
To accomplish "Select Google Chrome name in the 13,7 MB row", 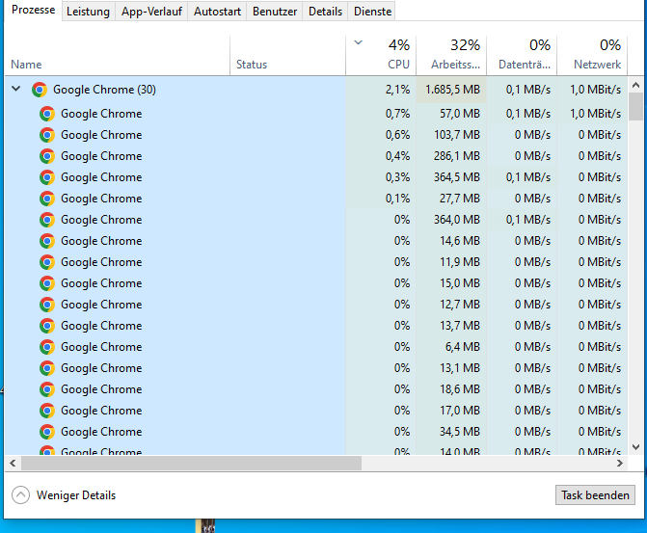I will [x=101, y=326].
